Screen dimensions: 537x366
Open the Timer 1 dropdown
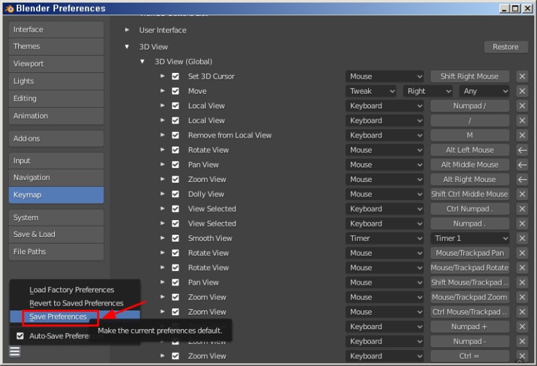tap(470, 238)
